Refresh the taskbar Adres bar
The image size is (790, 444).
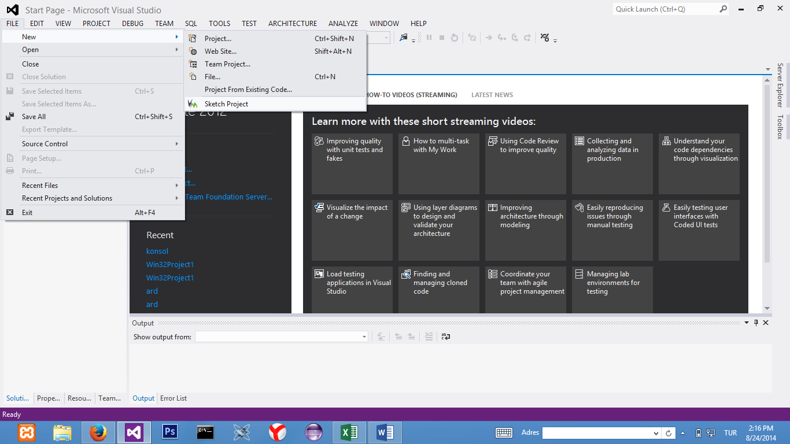[x=669, y=433]
